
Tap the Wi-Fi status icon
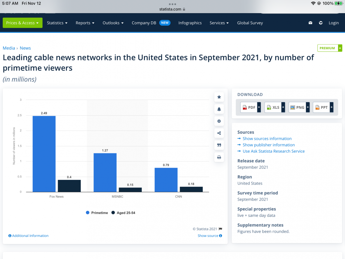pyautogui.click(x=313, y=3)
